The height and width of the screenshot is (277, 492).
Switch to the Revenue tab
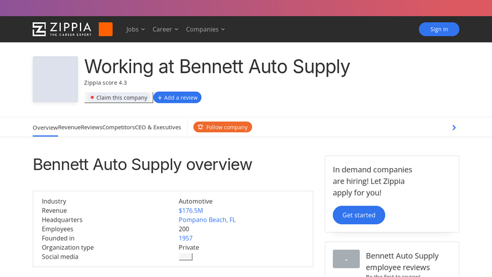point(69,127)
